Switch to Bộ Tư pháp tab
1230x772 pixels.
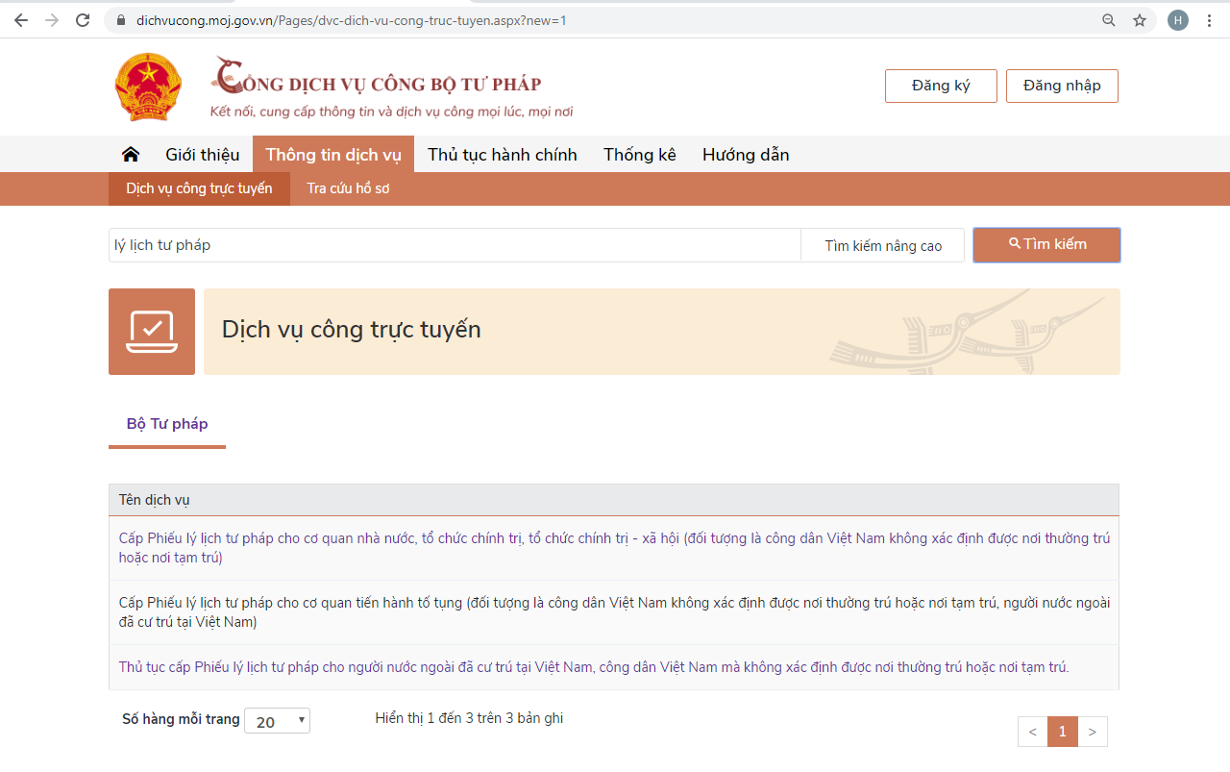(167, 424)
